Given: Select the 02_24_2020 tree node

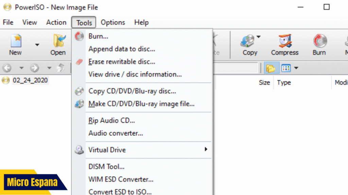Looking at the screenshot, I should pos(30,80).
